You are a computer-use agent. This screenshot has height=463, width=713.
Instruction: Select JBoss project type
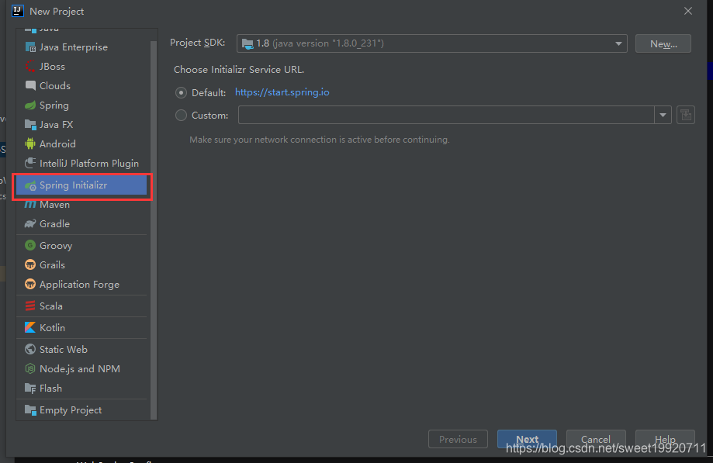(81, 67)
